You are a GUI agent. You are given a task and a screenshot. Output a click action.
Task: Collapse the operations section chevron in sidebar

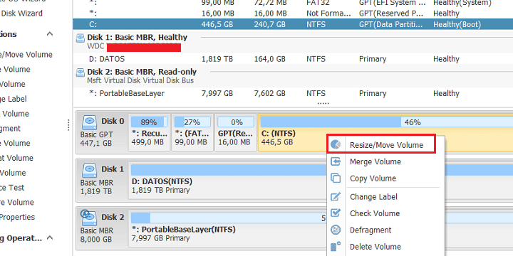(50, 34)
